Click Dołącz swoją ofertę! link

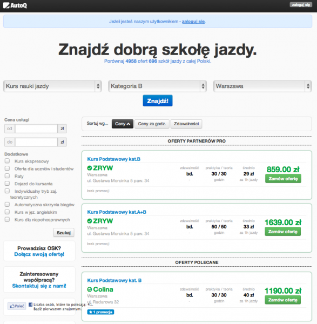(39, 254)
